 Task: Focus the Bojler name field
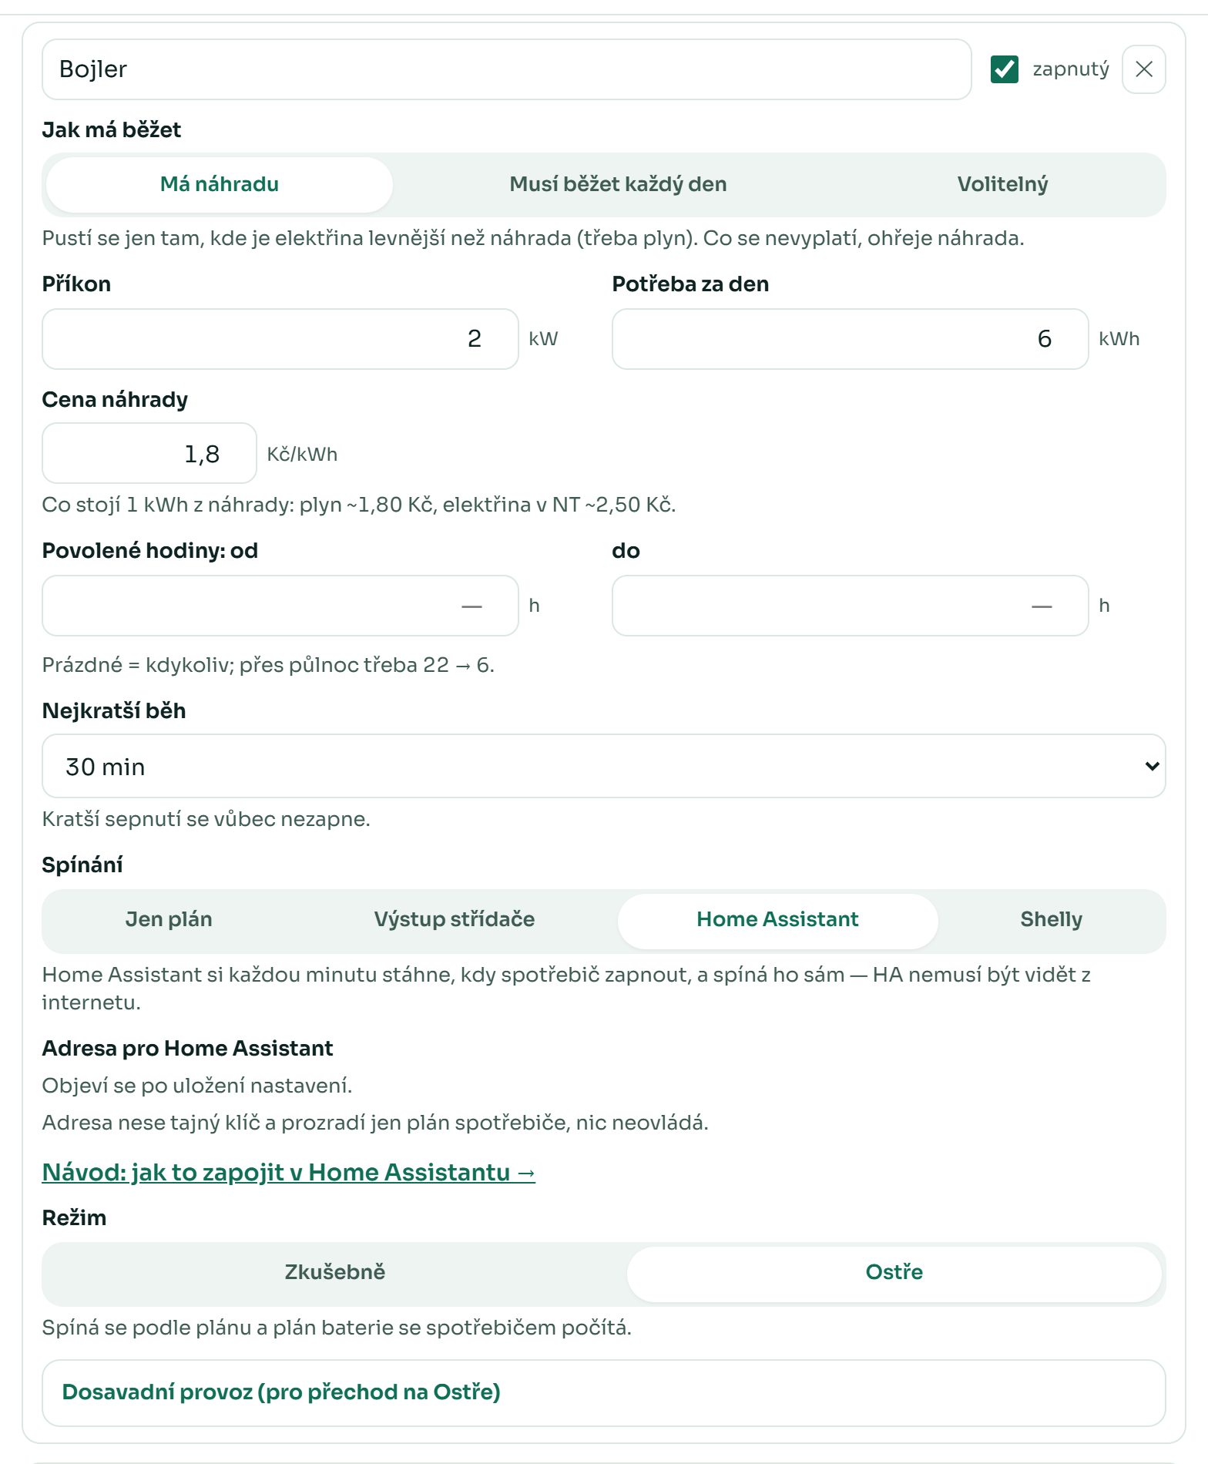tap(506, 69)
